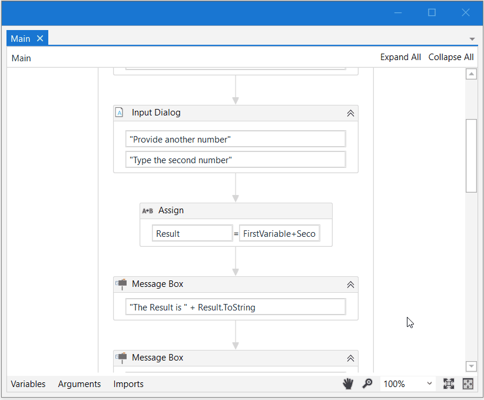Click Expand All

400,57
